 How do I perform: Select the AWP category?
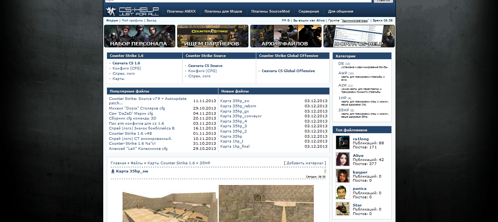(x=343, y=73)
